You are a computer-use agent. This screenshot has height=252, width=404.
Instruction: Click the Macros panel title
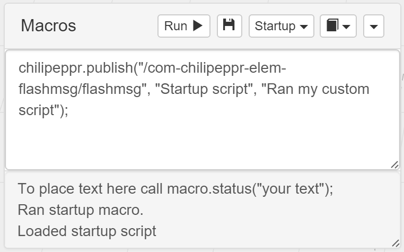point(48,25)
